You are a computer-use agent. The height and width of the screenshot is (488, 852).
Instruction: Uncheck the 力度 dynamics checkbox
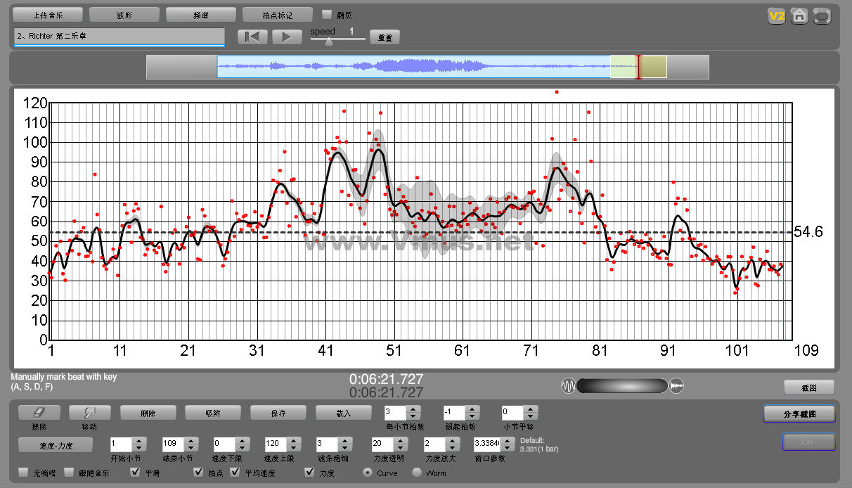(309, 473)
